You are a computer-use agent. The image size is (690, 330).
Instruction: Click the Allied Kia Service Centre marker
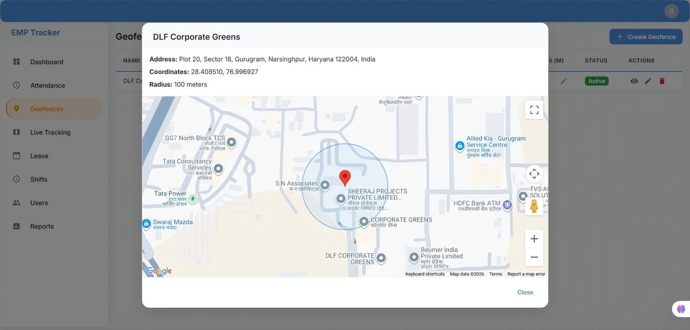pos(460,146)
